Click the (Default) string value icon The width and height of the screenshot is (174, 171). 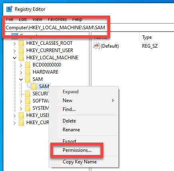point(97,46)
